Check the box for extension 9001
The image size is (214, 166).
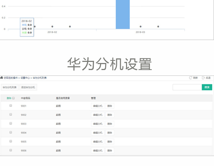(11, 105)
